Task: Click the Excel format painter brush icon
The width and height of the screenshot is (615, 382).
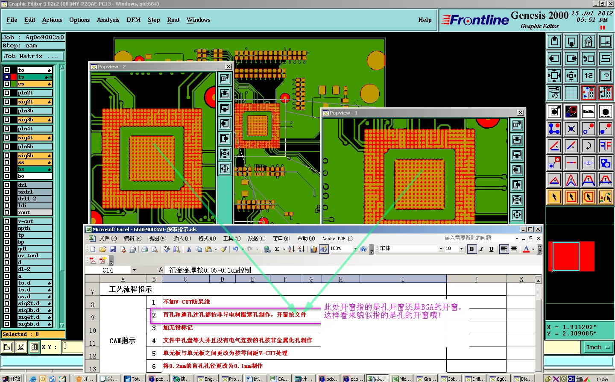Action: [x=224, y=249]
